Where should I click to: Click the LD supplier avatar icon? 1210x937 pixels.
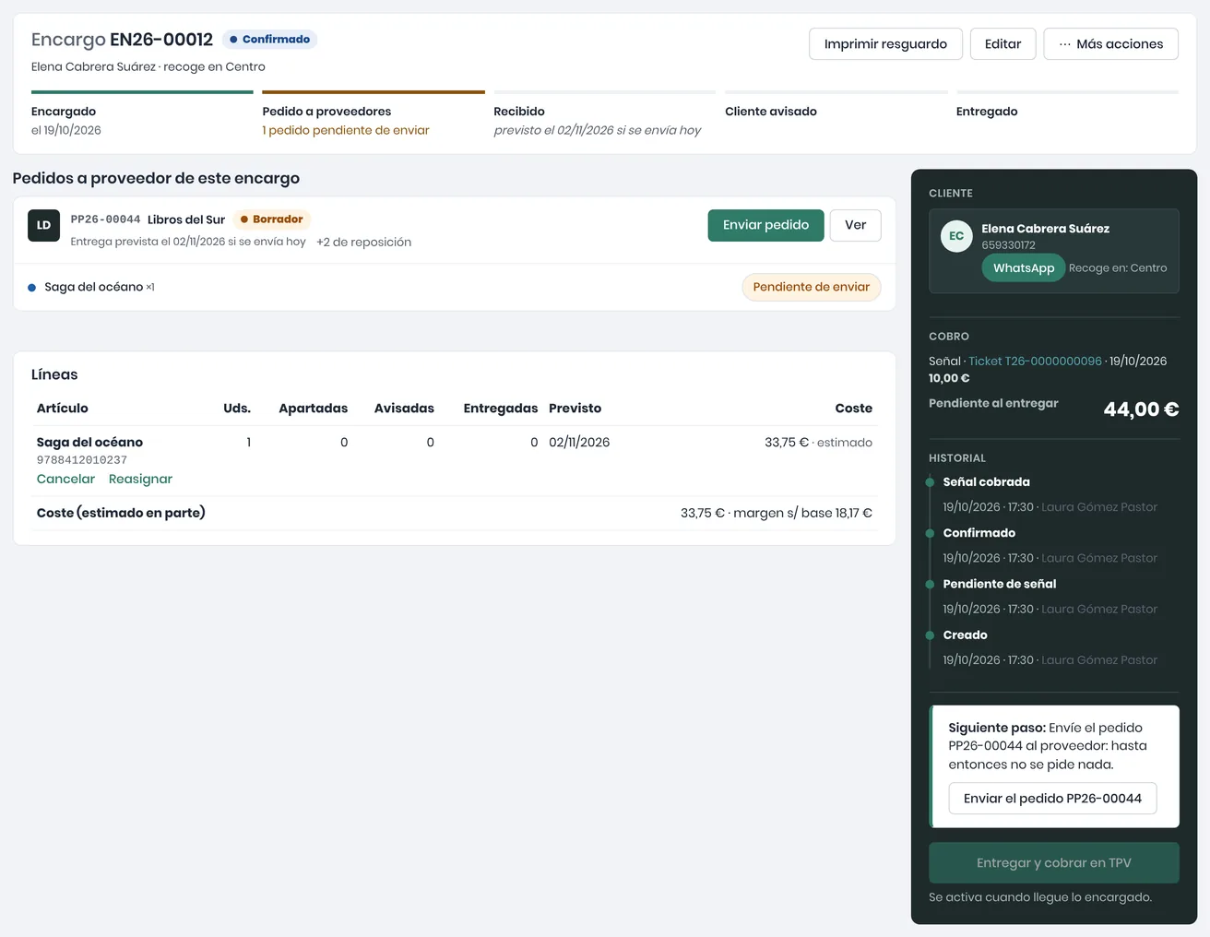(43, 225)
